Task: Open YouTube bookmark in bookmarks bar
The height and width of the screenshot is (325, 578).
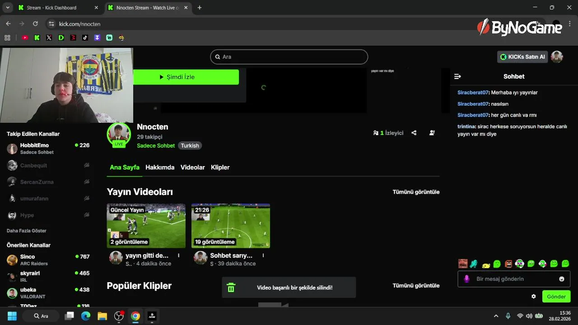Action: click(x=25, y=38)
